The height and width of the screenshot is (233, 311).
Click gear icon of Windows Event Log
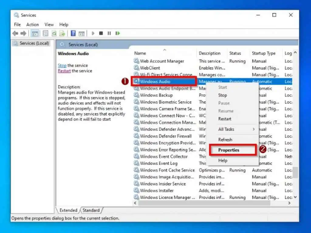coord(136,163)
